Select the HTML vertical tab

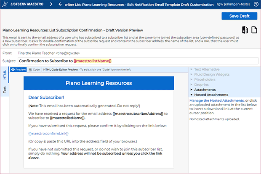point(5,75)
